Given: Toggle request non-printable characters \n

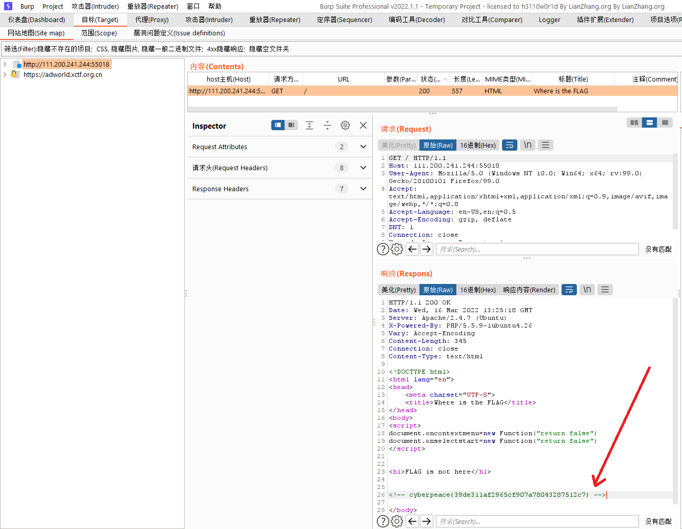Looking at the screenshot, I should coord(528,145).
